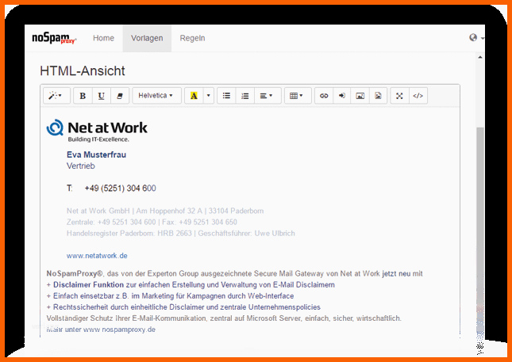Switch to code view

pyautogui.click(x=418, y=96)
